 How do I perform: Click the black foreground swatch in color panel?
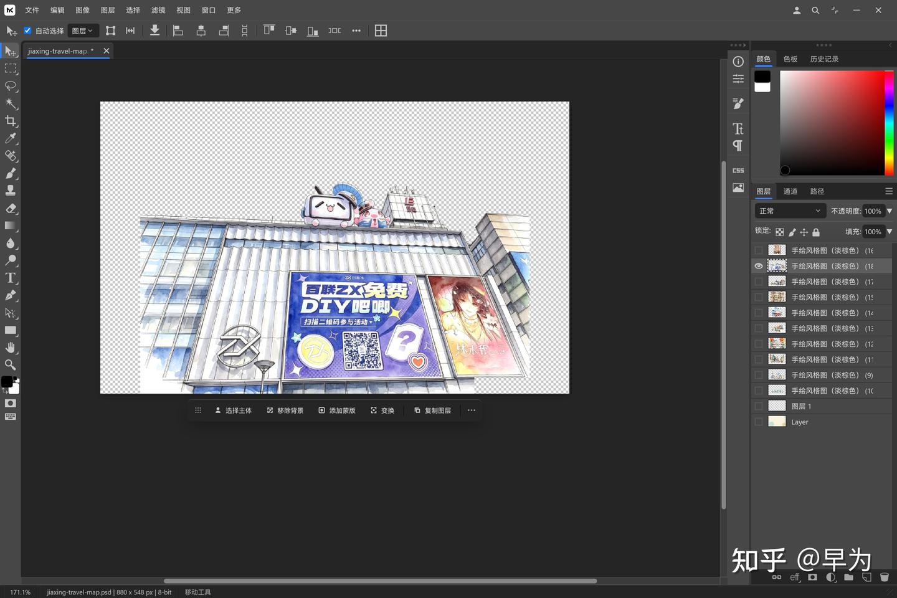[762, 77]
